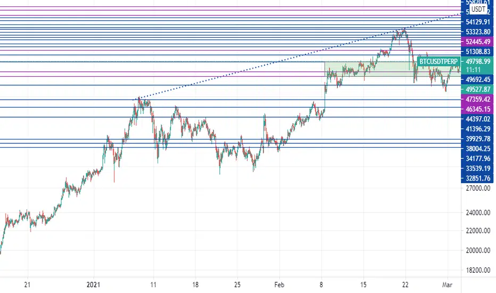Click the 32851.76 price level label
Image resolution: width=496 pixels, height=293 pixels.
(478, 178)
